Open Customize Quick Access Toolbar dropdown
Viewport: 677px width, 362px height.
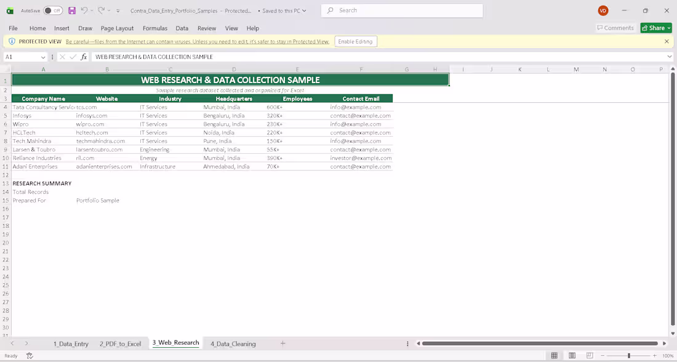pyautogui.click(x=118, y=11)
